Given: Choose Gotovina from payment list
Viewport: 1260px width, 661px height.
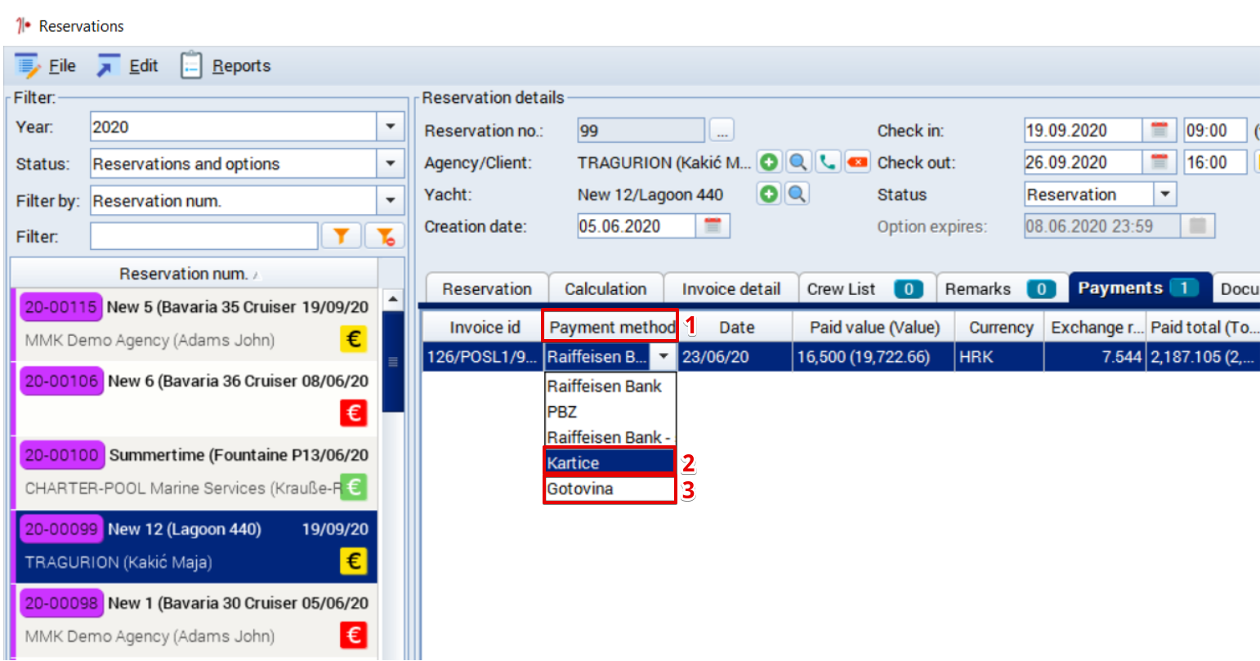Looking at the screenshot, I should pyautogui.click(x=610, y=489).
